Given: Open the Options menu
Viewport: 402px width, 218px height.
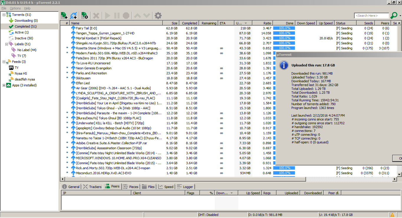Looking at the screenshot, I should 15,8.
